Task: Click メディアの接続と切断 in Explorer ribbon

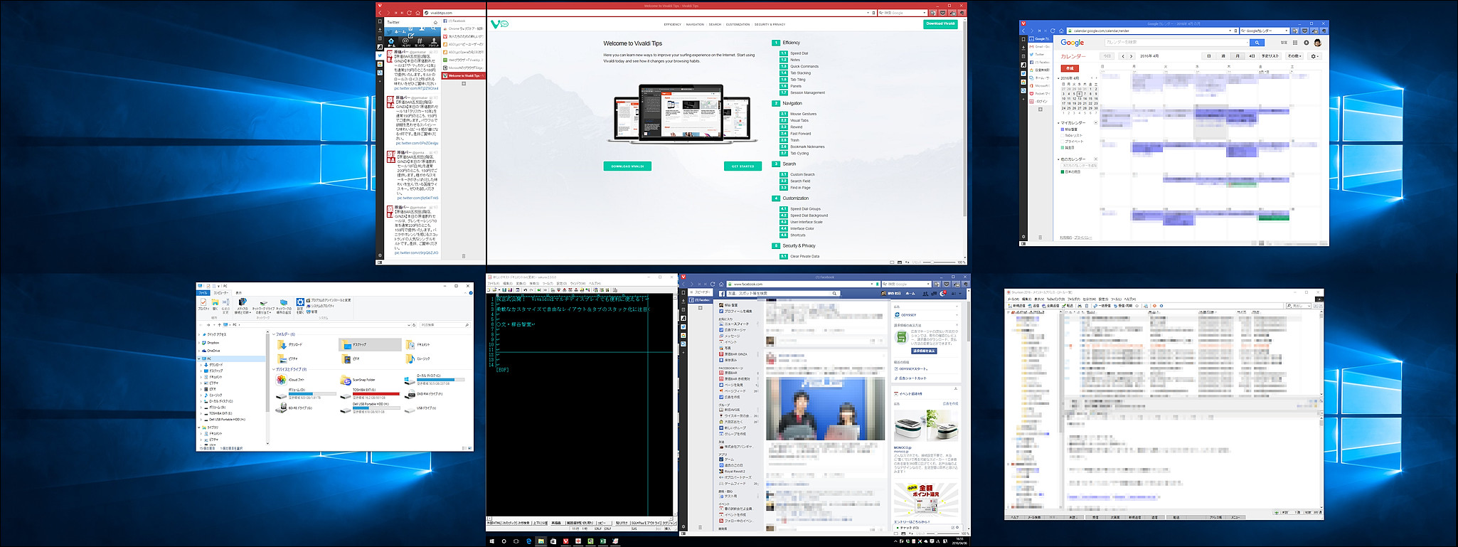Action: (243, 306)
